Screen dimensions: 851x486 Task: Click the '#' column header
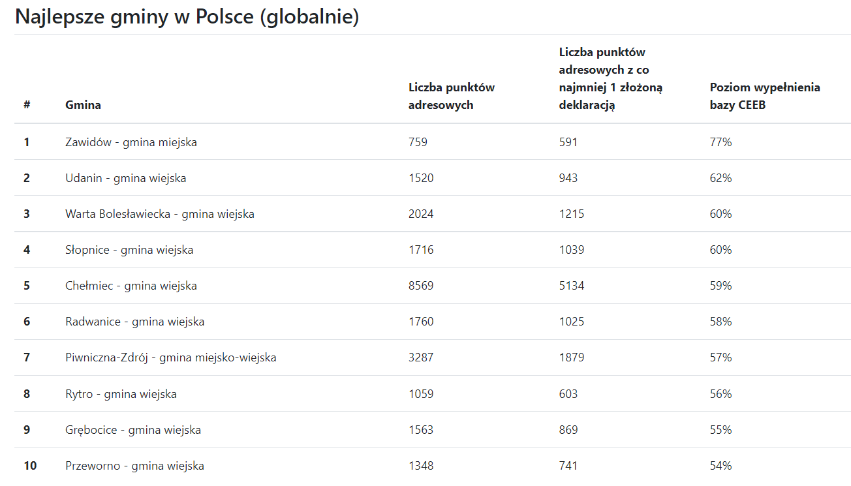pos(27,105)
